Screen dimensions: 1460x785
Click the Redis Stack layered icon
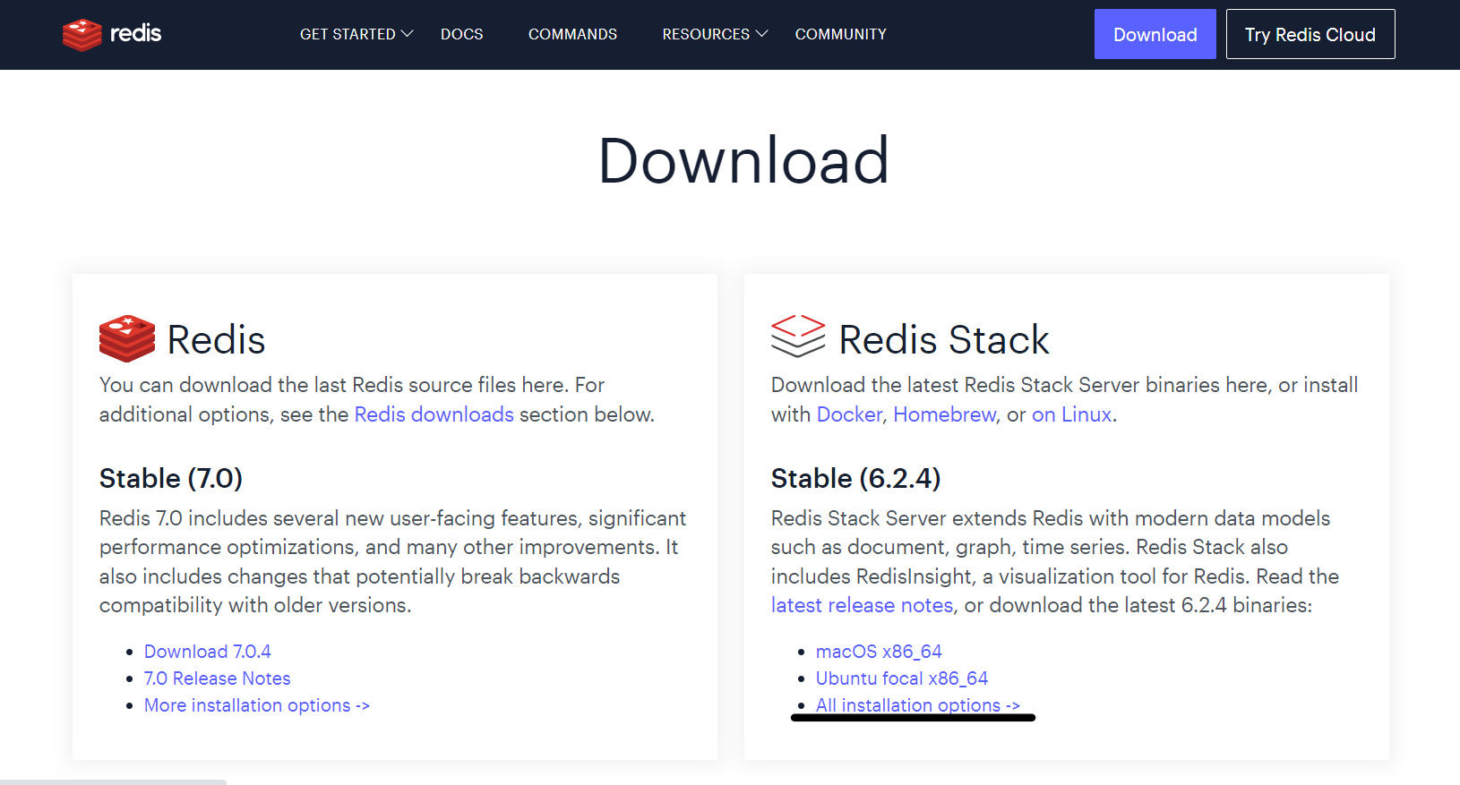(x=798, y=336)
